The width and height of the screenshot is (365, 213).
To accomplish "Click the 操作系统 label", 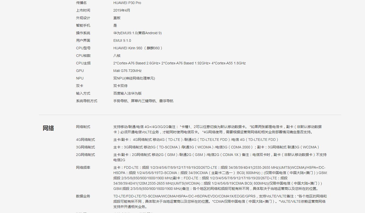I will [83, 33].
